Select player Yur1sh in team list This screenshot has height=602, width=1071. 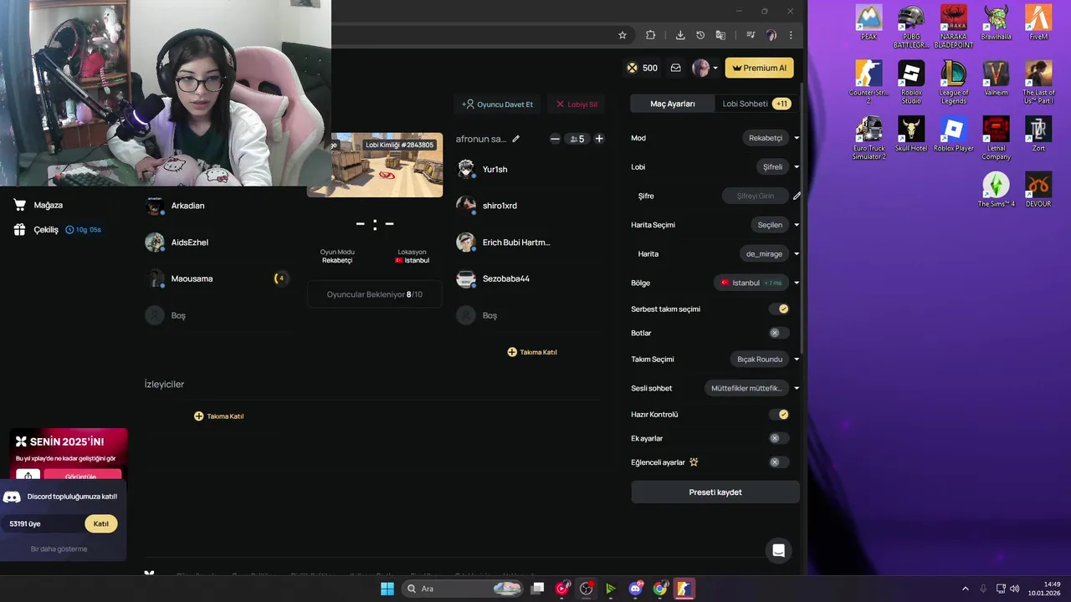tap(495, 169)
